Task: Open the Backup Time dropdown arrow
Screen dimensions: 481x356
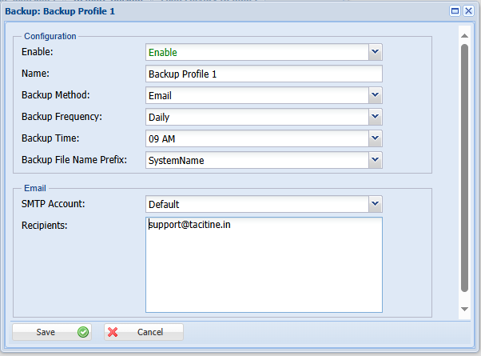Action: point(376,138)
